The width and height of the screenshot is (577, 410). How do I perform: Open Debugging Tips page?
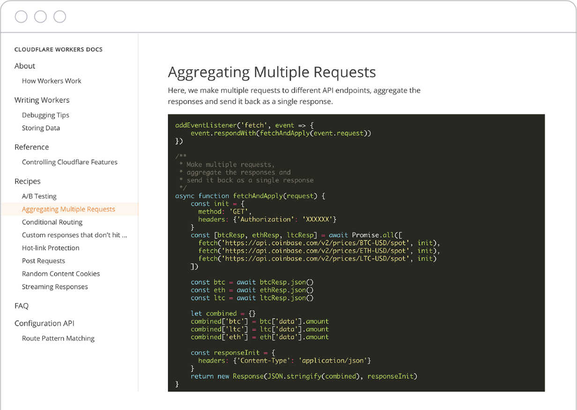pyautogui.click(x=45, y=115)
